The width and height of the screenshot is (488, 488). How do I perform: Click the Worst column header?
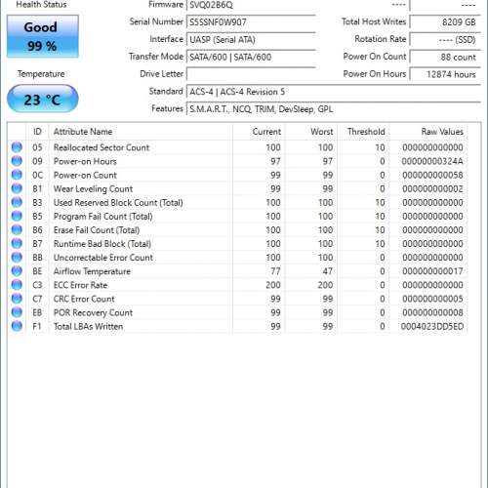tap(311, 132)
